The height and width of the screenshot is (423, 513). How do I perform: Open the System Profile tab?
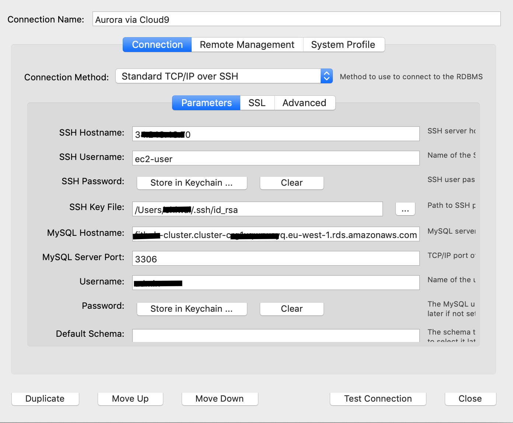[343, 45]
